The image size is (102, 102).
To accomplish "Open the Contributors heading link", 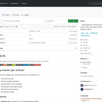I will point(85,81).
